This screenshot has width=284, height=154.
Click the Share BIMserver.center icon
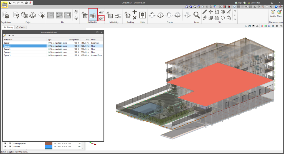pos(279,12)
